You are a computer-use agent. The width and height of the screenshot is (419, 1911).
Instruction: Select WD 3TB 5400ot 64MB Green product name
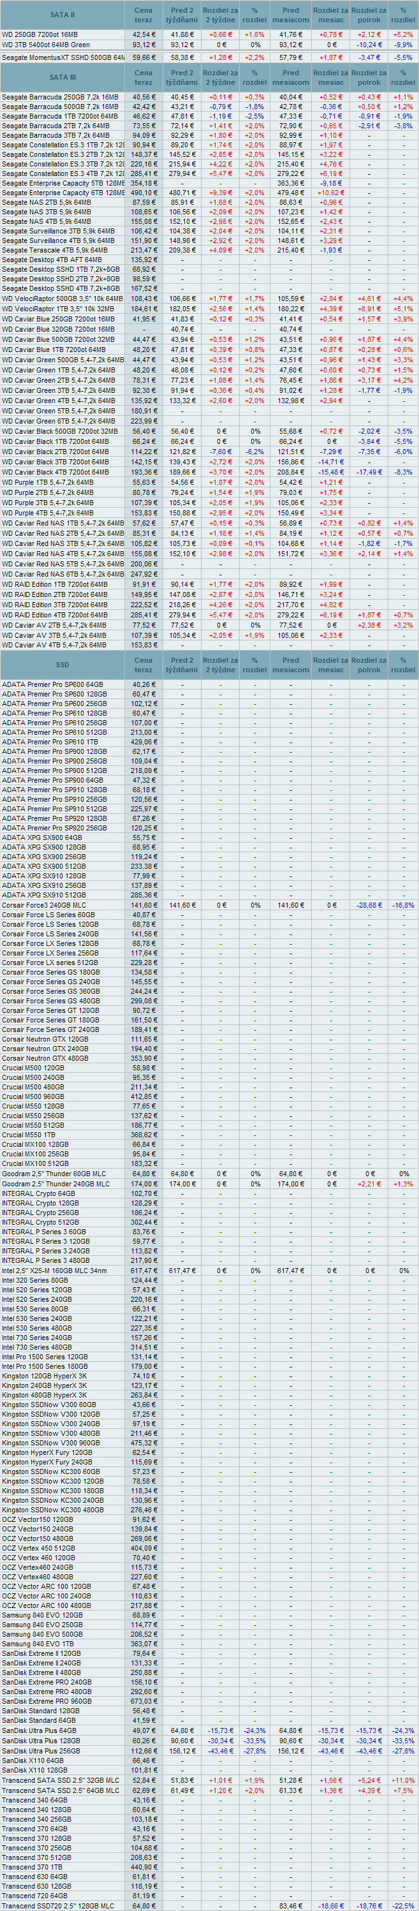(46, 45)
